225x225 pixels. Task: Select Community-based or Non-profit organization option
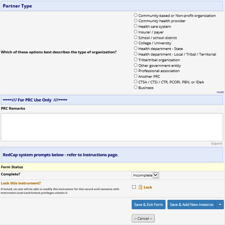(135, 15)
